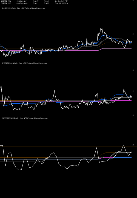Click the daily chart price-axis label 2

[133, 34]
